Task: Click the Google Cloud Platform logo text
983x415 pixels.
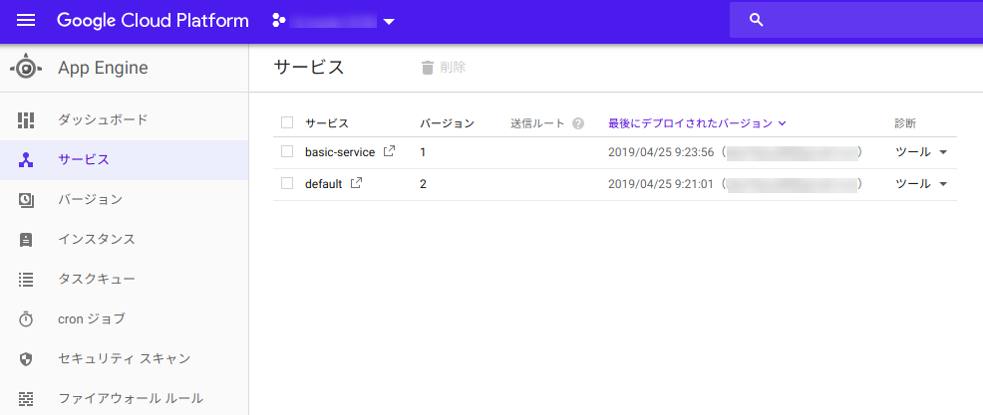Action: pyautogui.click(x=153, y=21)
